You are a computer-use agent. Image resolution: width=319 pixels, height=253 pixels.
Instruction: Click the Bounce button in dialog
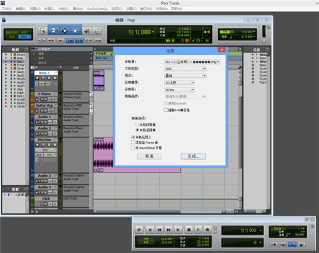193,157
